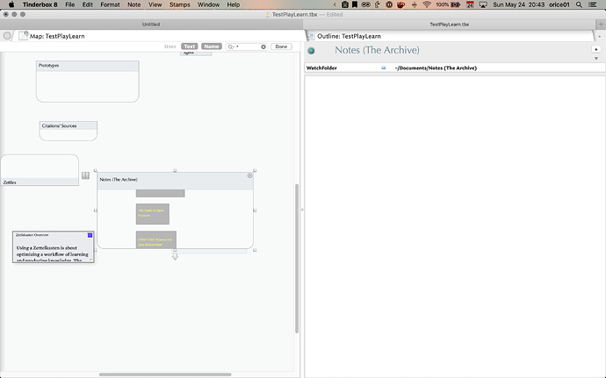The height and width of the screenshot is (378, 606).
Task: Click the bookmark icon in the macOS menu bar
Action: pos(355,4)
